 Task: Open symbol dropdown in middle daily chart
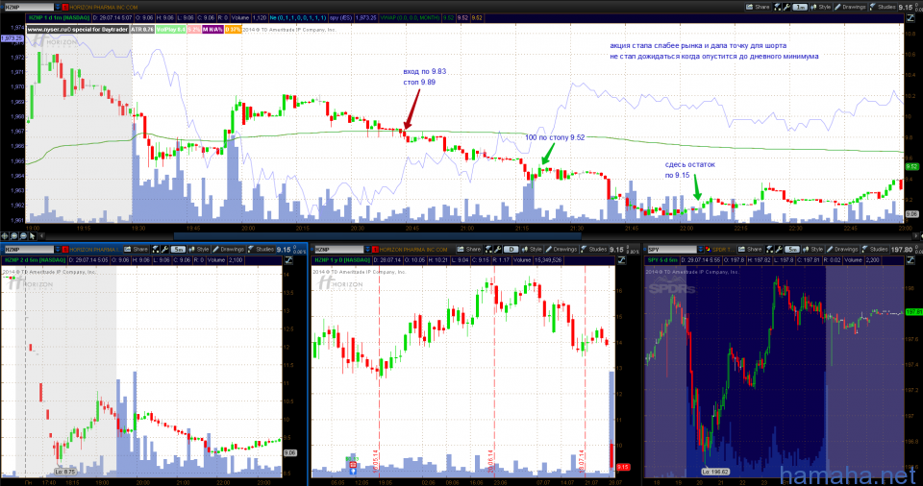click(x=367, y=250)
